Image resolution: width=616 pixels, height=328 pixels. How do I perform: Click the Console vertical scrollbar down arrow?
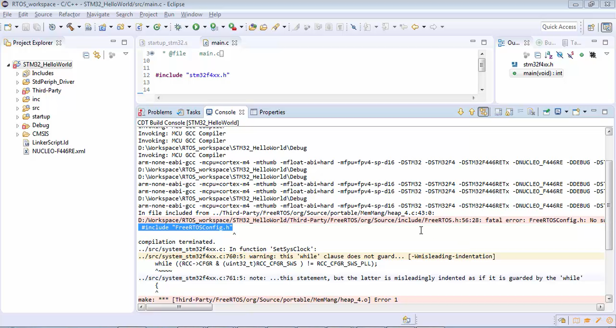tap(609, 299)
